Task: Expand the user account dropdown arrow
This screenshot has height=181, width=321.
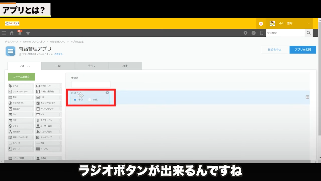Action: 308,23
